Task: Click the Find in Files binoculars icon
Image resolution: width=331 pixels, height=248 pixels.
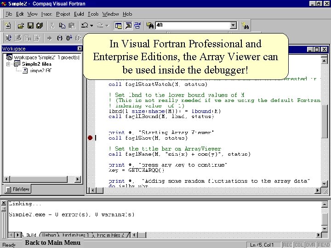Action: click(150, 26)
